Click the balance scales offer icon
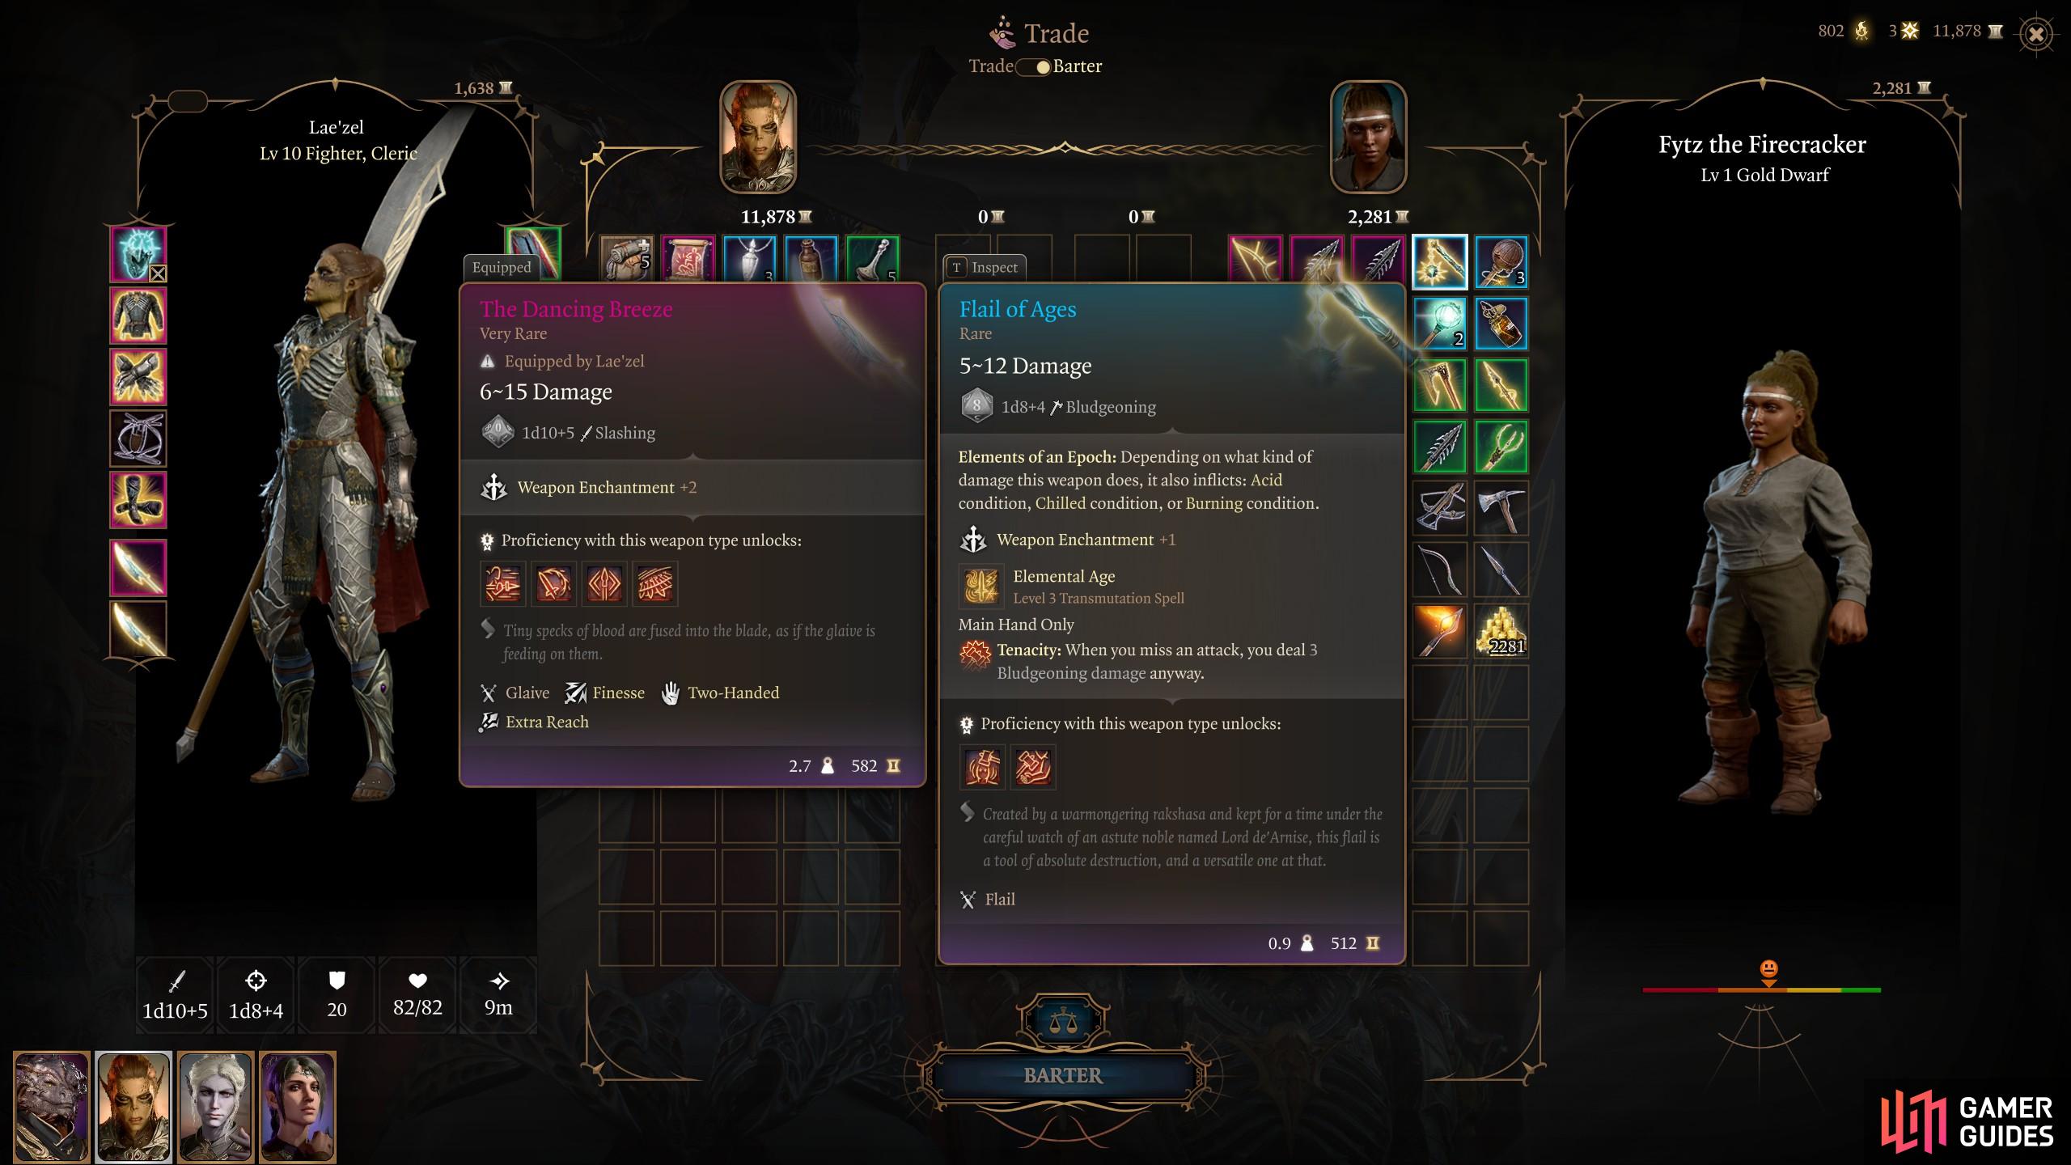 [1063, 1023]
